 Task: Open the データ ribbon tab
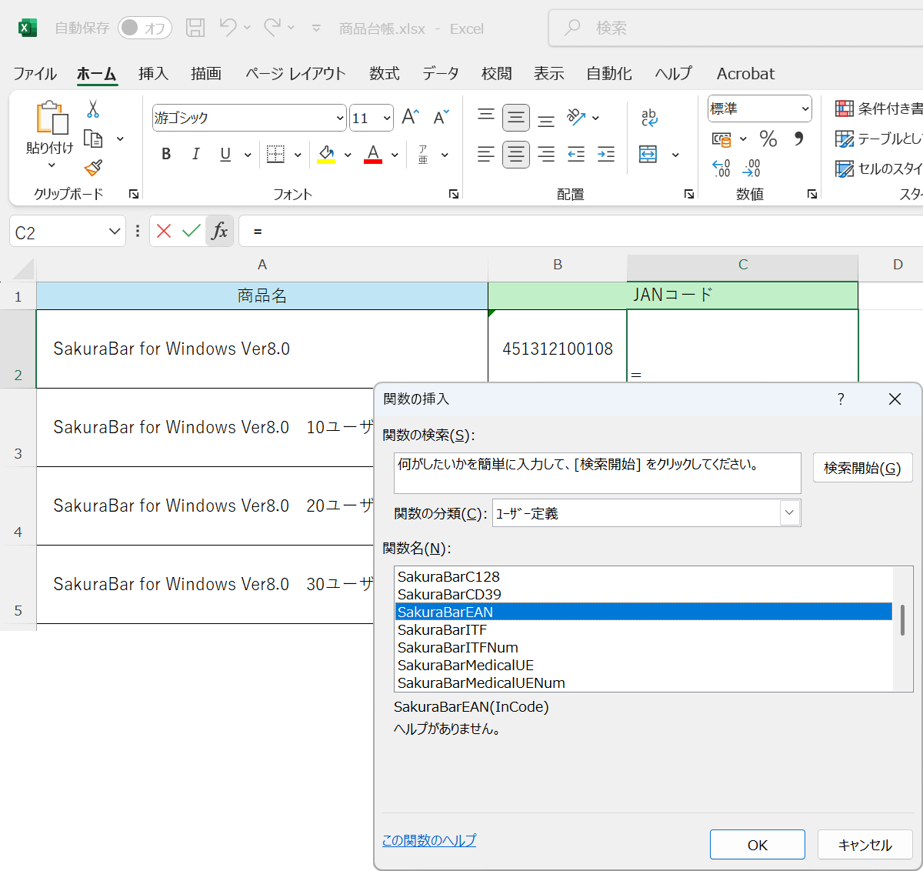tap(439, 73)
